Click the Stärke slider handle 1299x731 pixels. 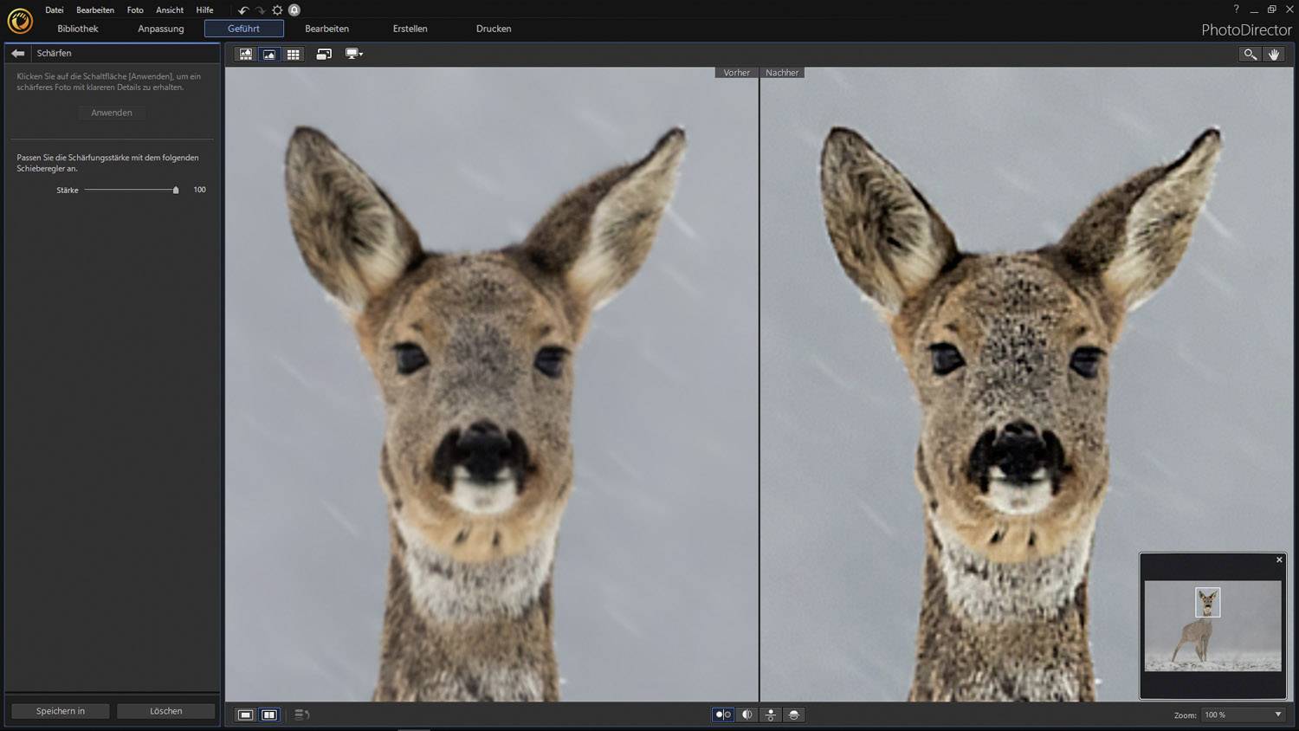pyautogui.click(x=176, y=190)
